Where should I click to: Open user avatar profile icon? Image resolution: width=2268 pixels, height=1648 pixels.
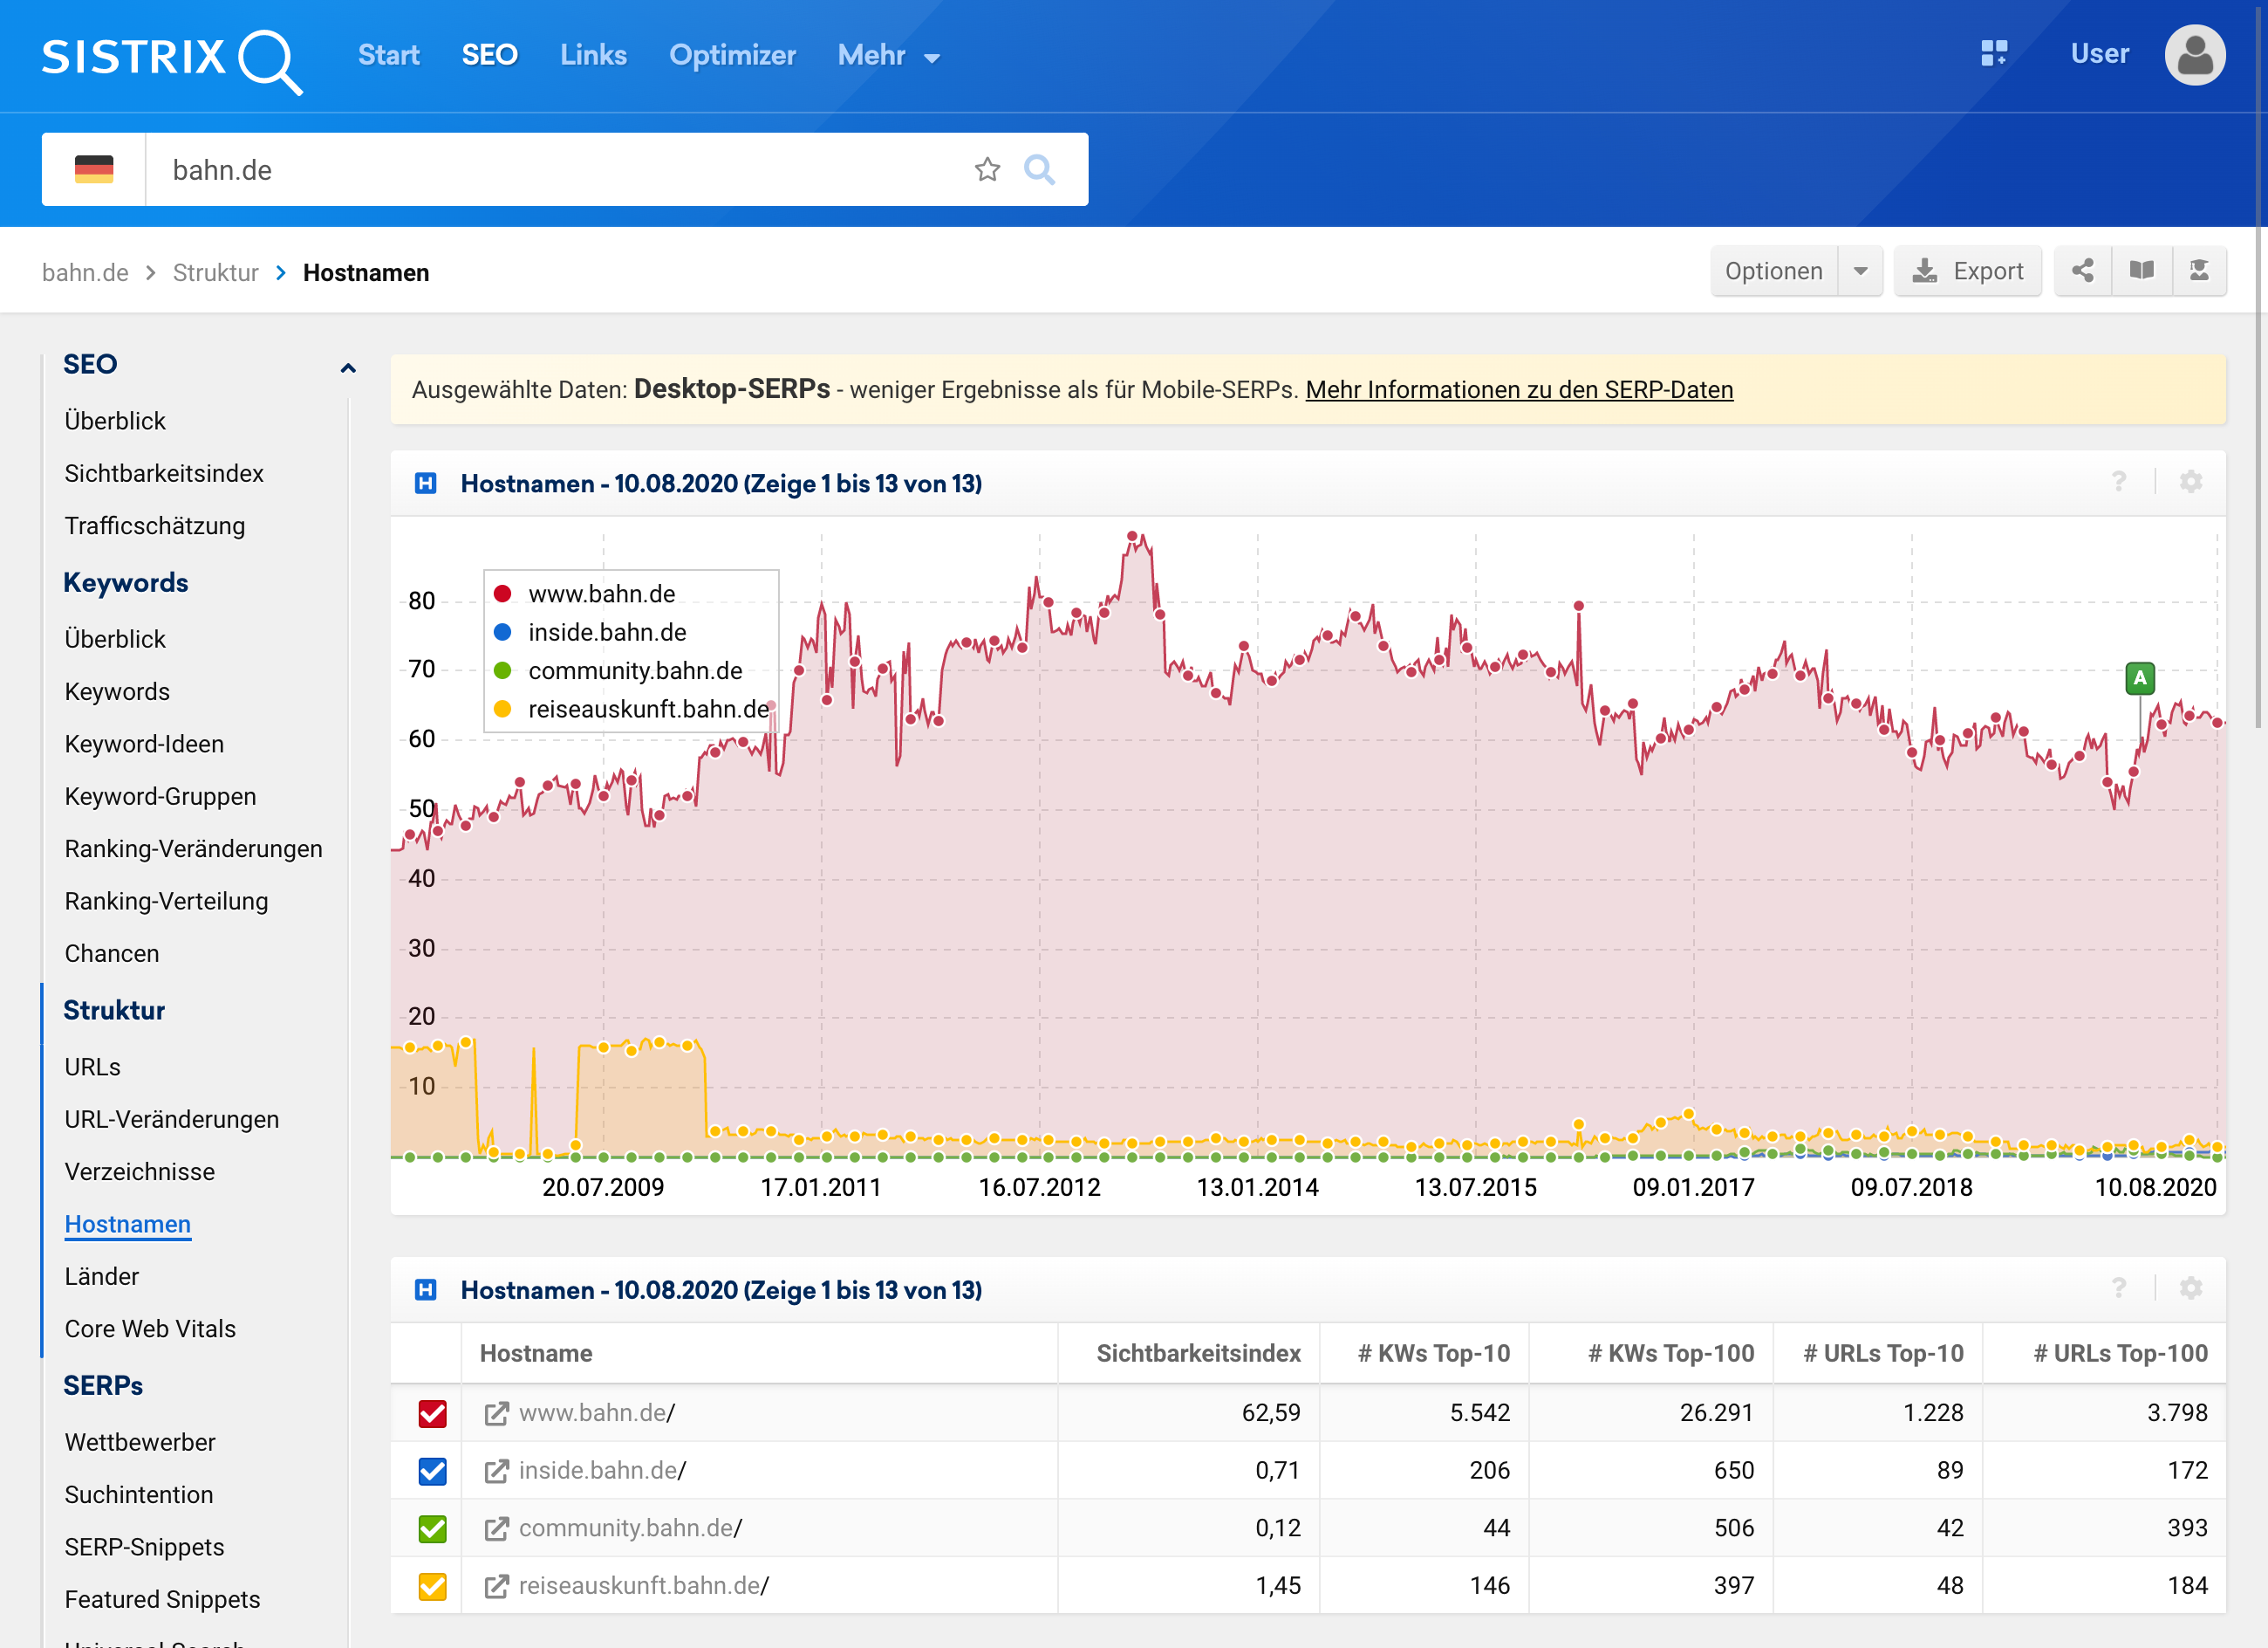pos(2194,55)
